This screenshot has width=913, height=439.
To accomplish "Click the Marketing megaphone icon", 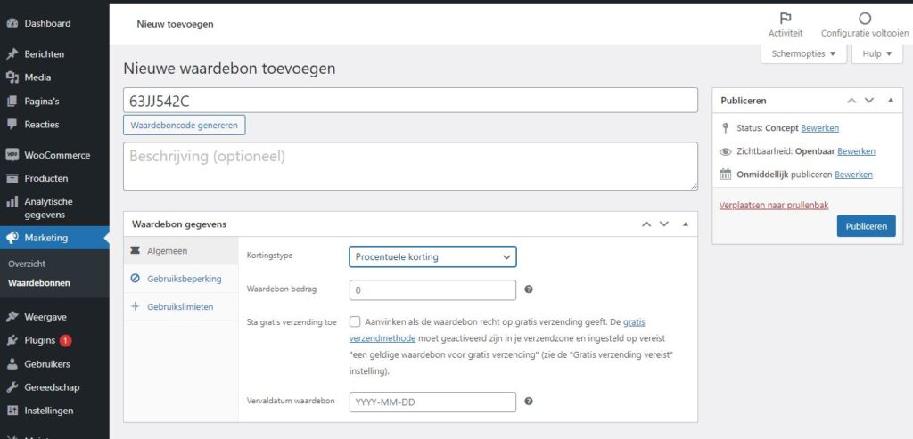I will click(12, 238).
